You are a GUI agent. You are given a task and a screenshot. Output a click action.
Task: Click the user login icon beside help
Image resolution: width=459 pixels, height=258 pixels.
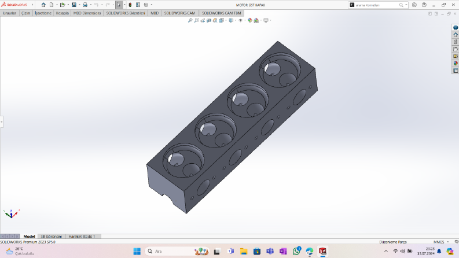pyautogui.click(x=414, y=5)
